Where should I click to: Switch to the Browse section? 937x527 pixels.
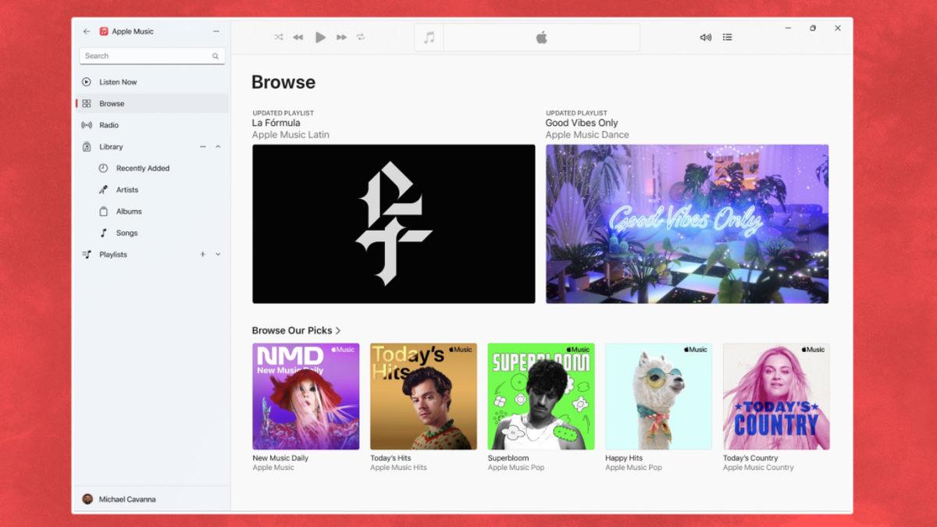[112, 103]
